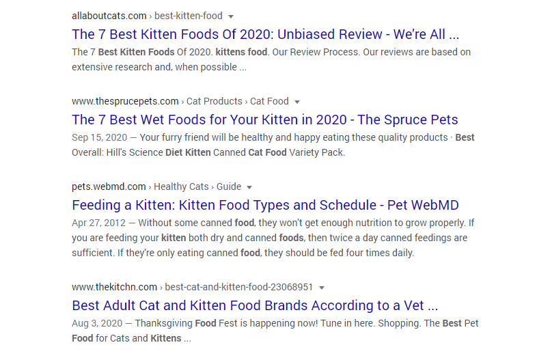Click the pets.webmd.com domain text

click(109, 186)
